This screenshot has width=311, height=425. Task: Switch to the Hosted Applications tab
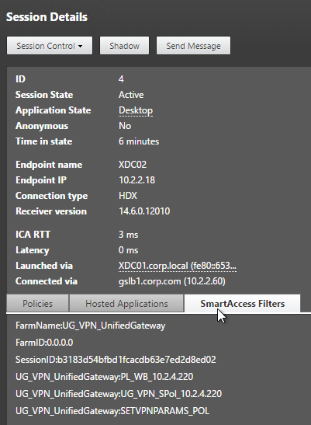click(x=126, y=304)
